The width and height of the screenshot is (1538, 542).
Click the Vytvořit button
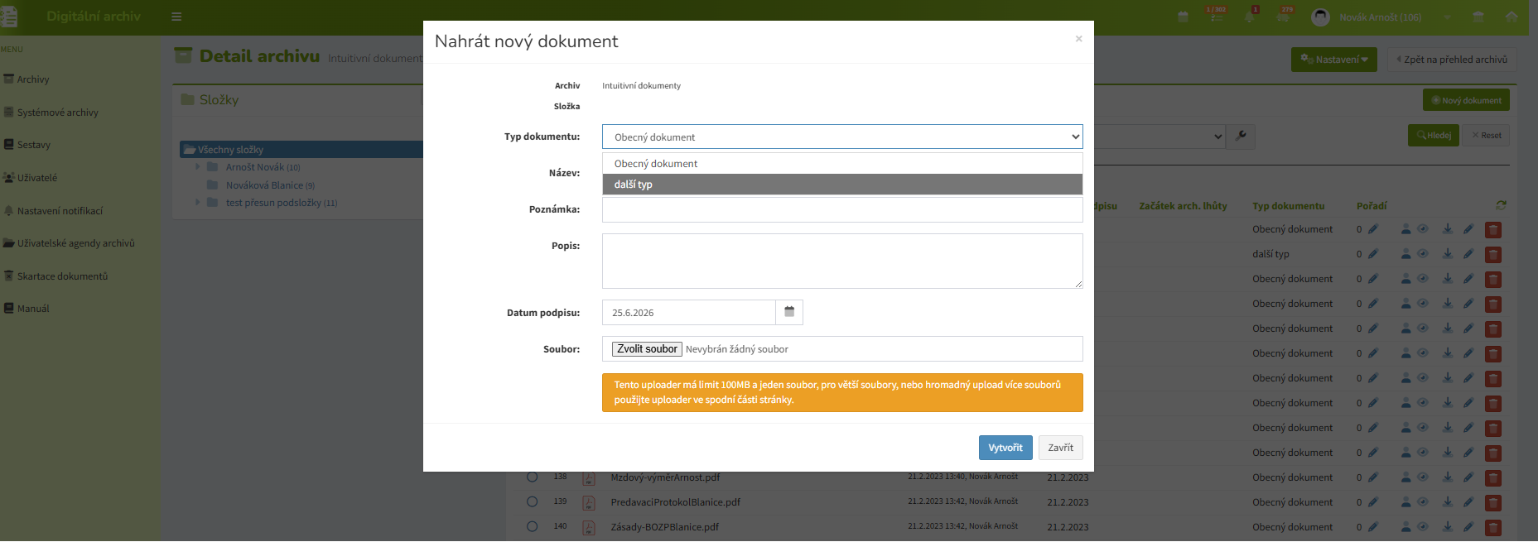pos(1005,448)
